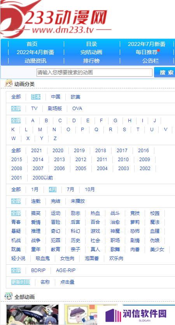Open 动漫资讯 navigation item
175x325 pixels.
click(35, 61)
